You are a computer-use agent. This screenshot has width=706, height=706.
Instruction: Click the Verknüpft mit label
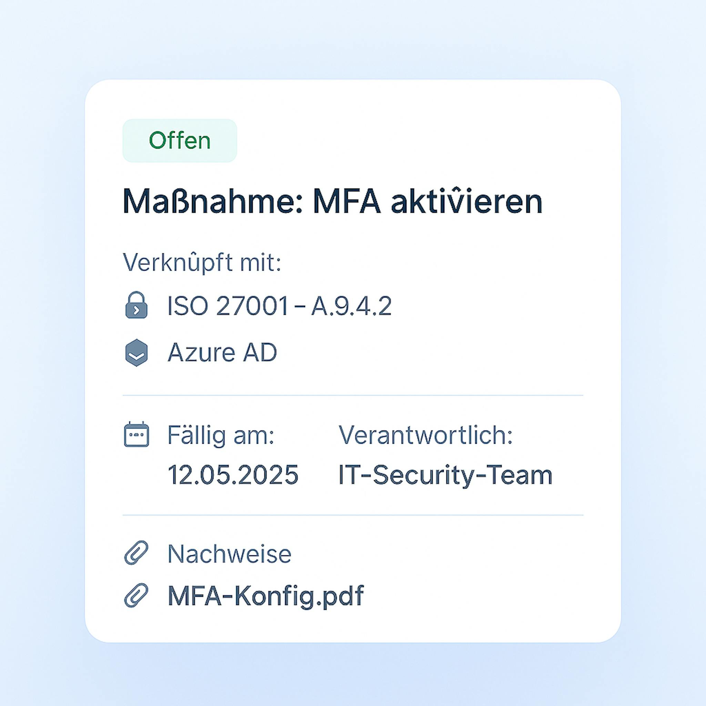(202, 263)
